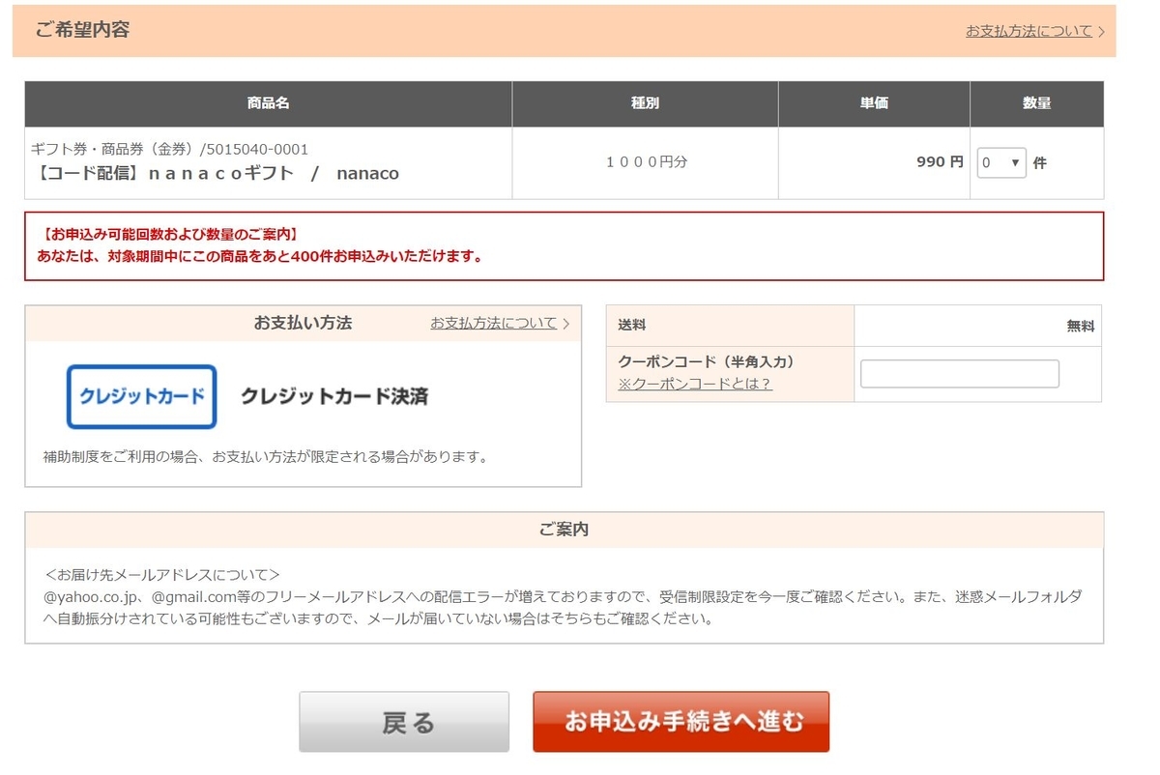Click the クレジットカード決済 label
The height and width of the screenshot is (775, 1160).
coord(334,396)
